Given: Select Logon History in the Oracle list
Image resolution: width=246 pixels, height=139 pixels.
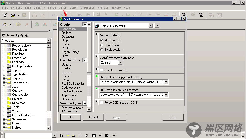Looking at the screenshot, I should point(70,52).
